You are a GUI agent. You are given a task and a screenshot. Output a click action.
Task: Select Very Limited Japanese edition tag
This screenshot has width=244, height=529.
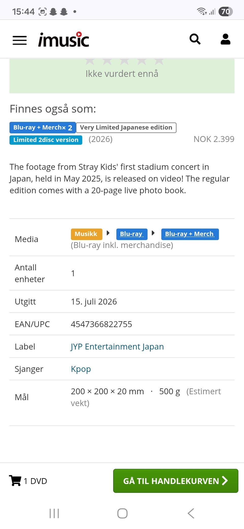click(126, 128)
